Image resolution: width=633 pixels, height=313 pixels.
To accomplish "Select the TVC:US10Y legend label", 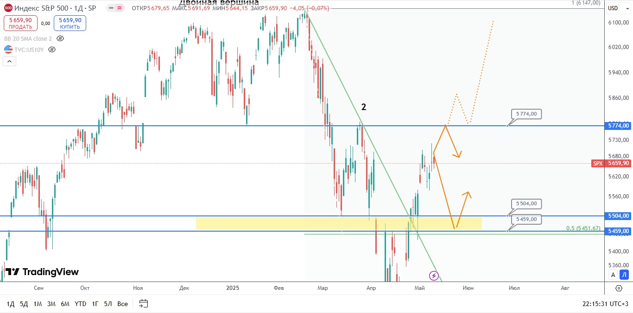I will [x=29, y=49].
